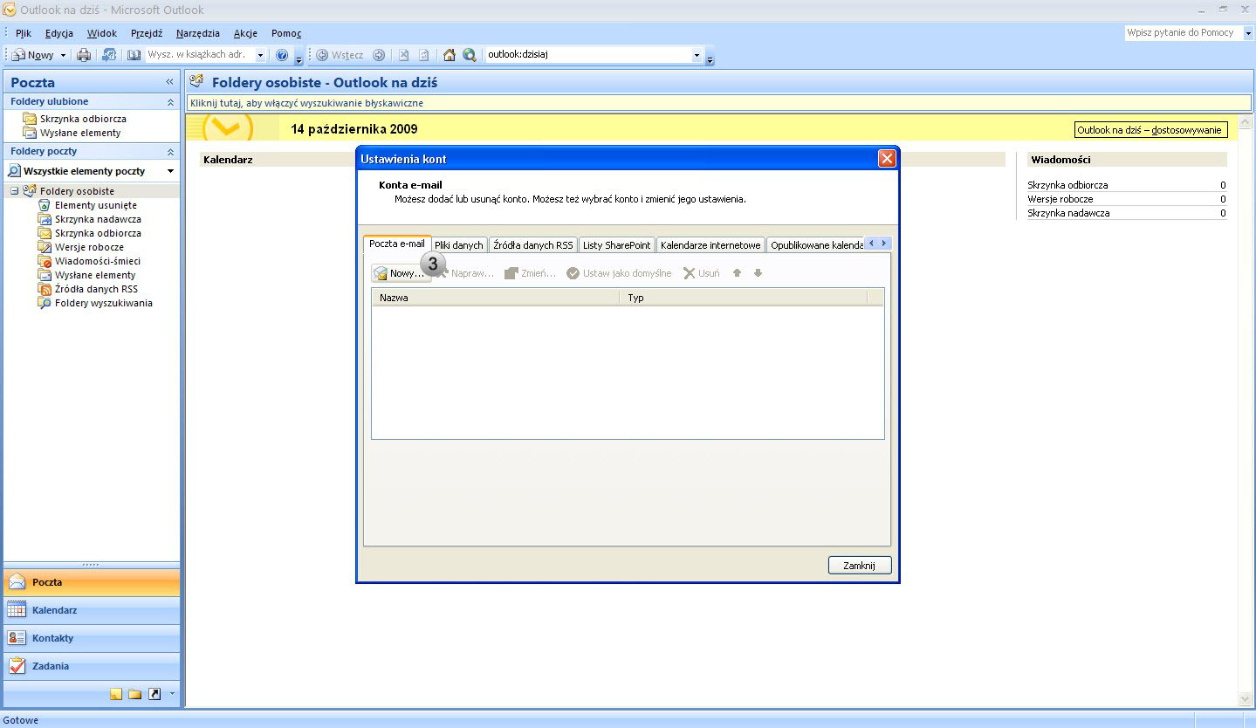Click the Shortcuts icon at pane bottom
The height and width of the screenshot is (728, 1256).
(x=154, y=694)
